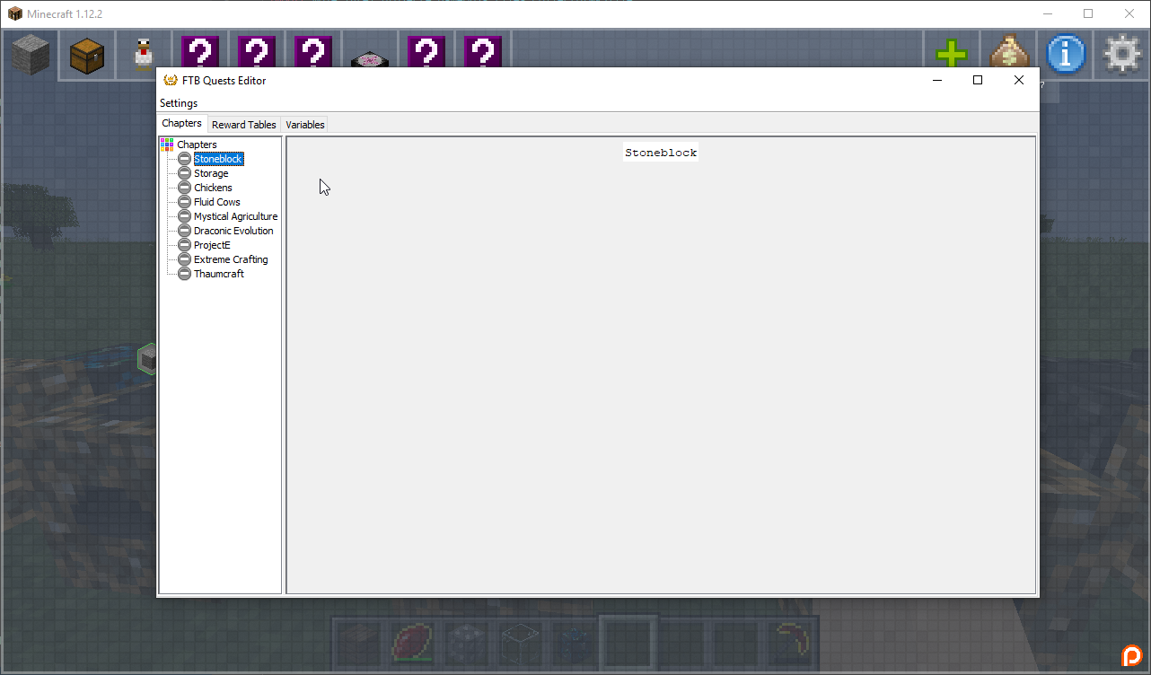This screenshot has width=1151, height=675.
Task: Click the green plus add icon
Action: [x=951, y=55]
